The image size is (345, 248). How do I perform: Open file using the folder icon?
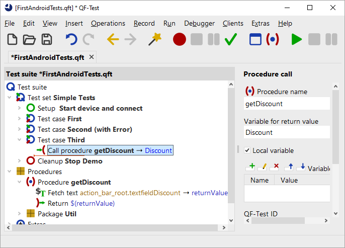point(30,40)
